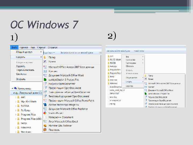This screenshot has height=145, width=193.
Task: Expand the dell folder in left tree
Action: 16,97
